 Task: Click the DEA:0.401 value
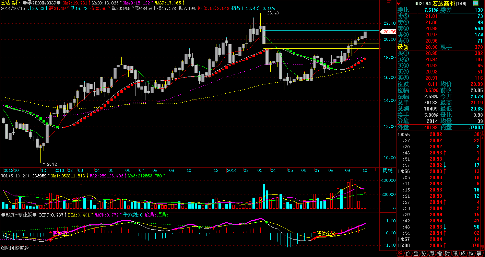click(x=79, y=215)
